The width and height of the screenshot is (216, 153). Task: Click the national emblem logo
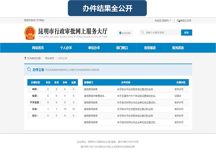click(30, 33)
